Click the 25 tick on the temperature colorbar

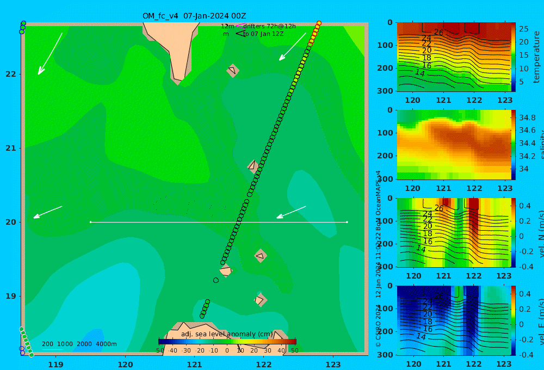(524, 29)
